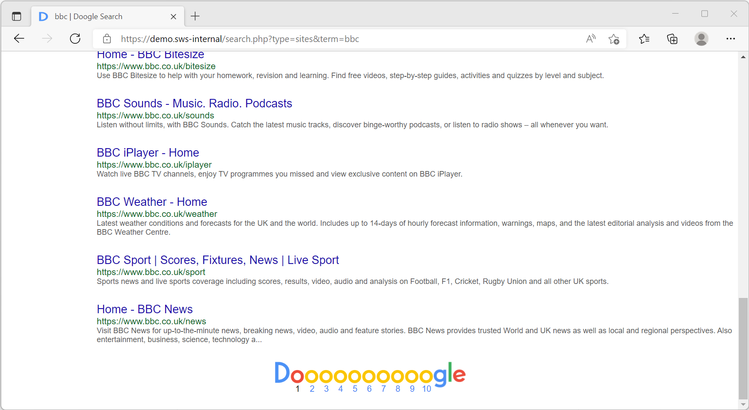Add this page to favorites star
The image size is (749, 410).
(614, 39)
